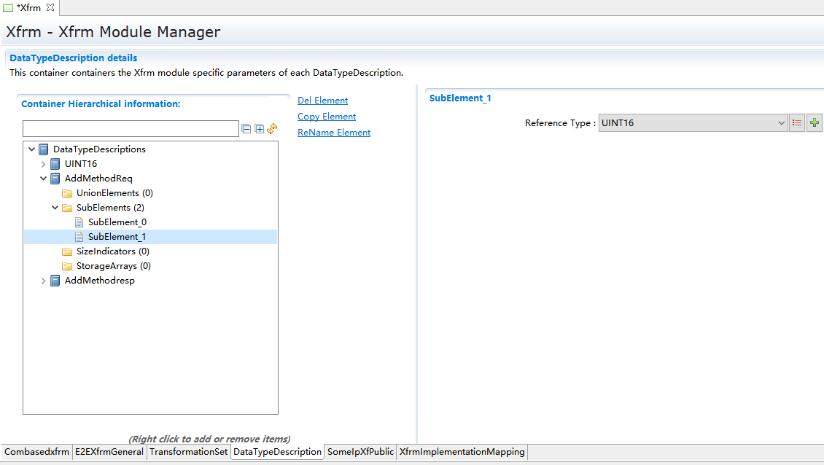Image resolution: width=824 pixels, height=465 pixels.
Task: Click the SubElement_0 document icon
Action: pos(79,222)
